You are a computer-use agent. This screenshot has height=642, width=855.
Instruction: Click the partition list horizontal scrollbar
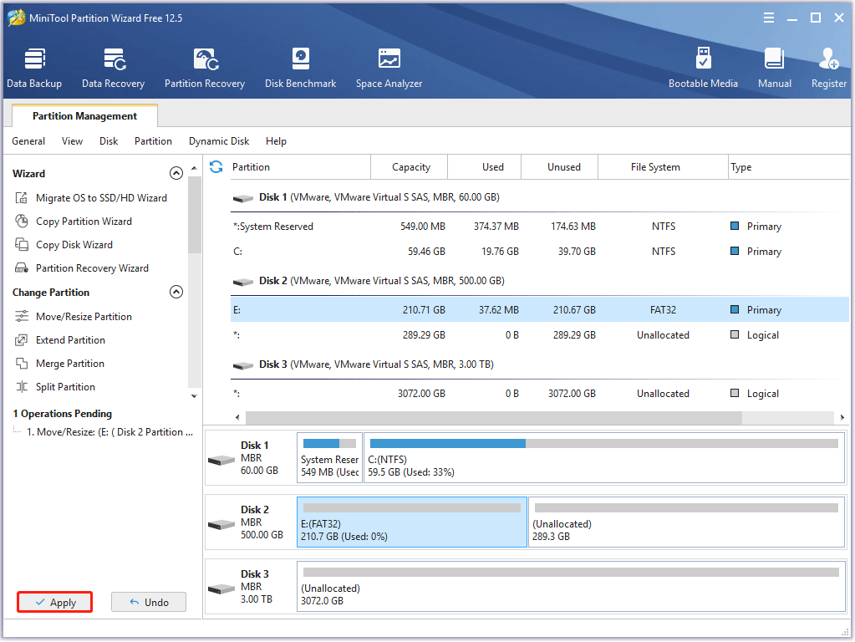(x=493, y=417)
